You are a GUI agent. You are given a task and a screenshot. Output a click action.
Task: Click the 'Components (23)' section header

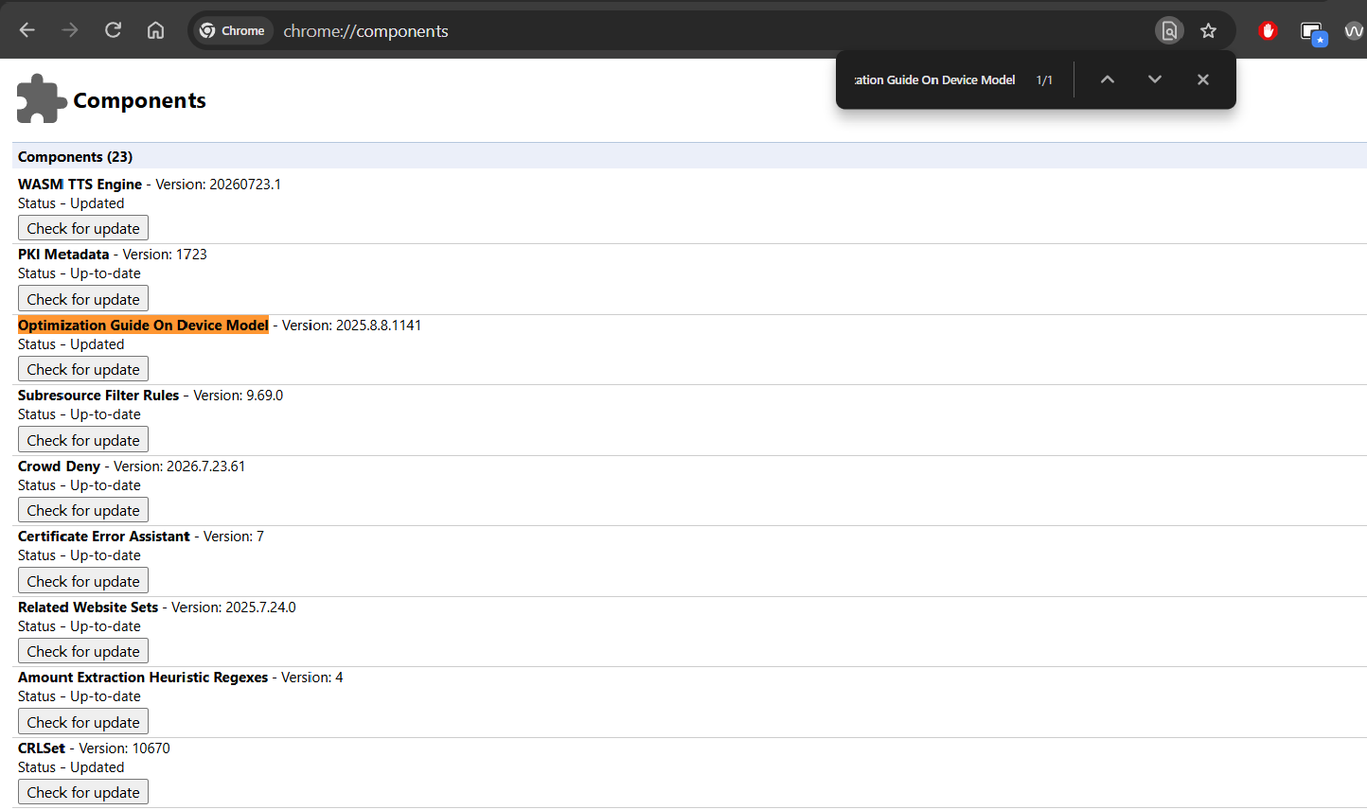(75, 156)
